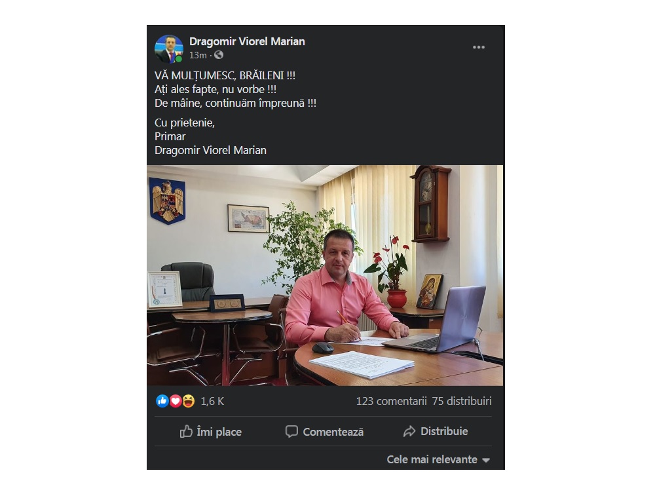Open the 75 distribuiri link
Image resolution: width=655 pixels, height=498 pixels.
click(462, 401)
